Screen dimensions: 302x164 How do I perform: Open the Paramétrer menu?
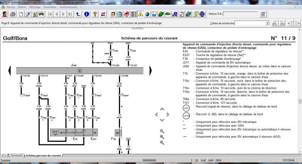click(50, 7)
